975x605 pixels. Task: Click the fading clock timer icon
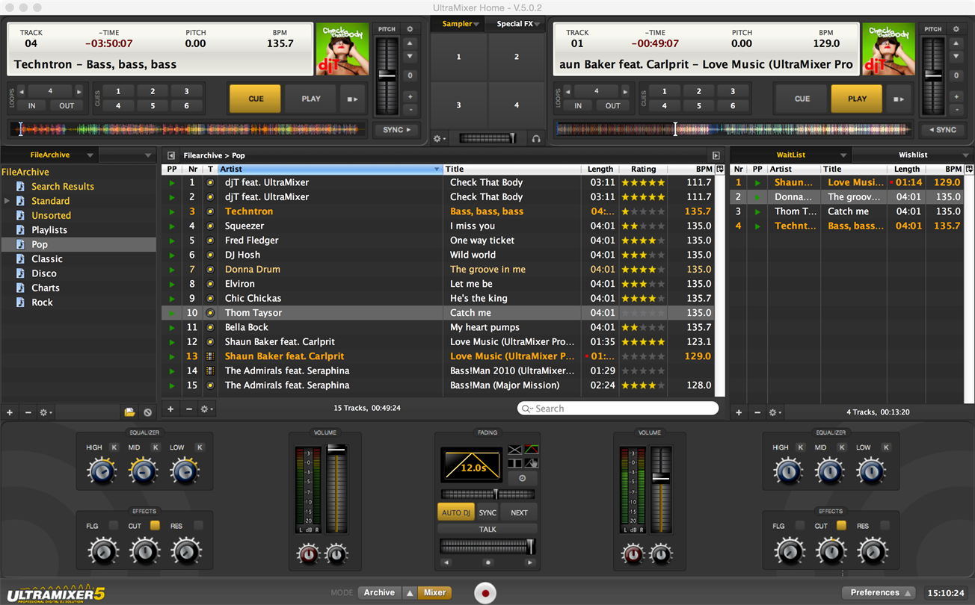tap(523, 478)
